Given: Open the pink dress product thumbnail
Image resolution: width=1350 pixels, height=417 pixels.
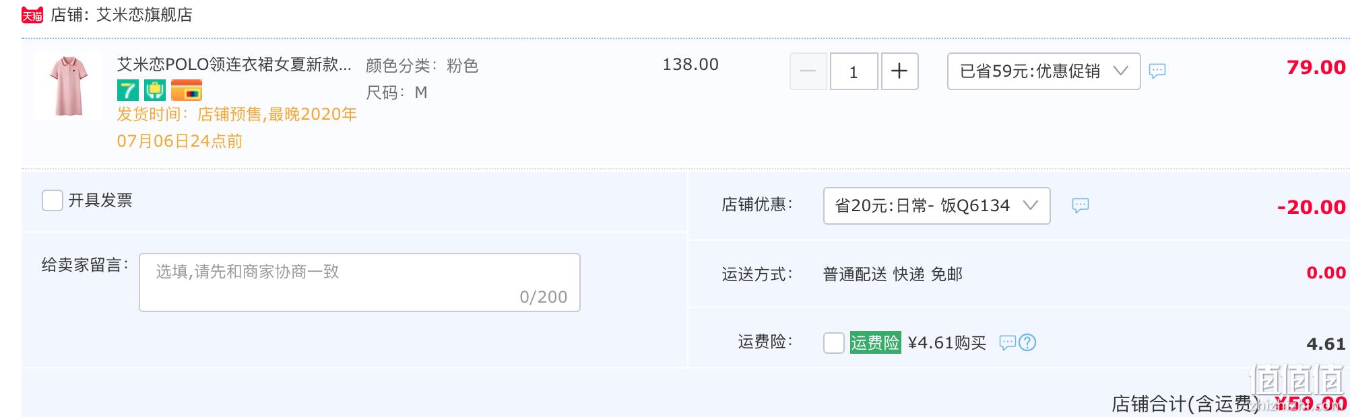Looking at the screenshot, I should [68, 86].
